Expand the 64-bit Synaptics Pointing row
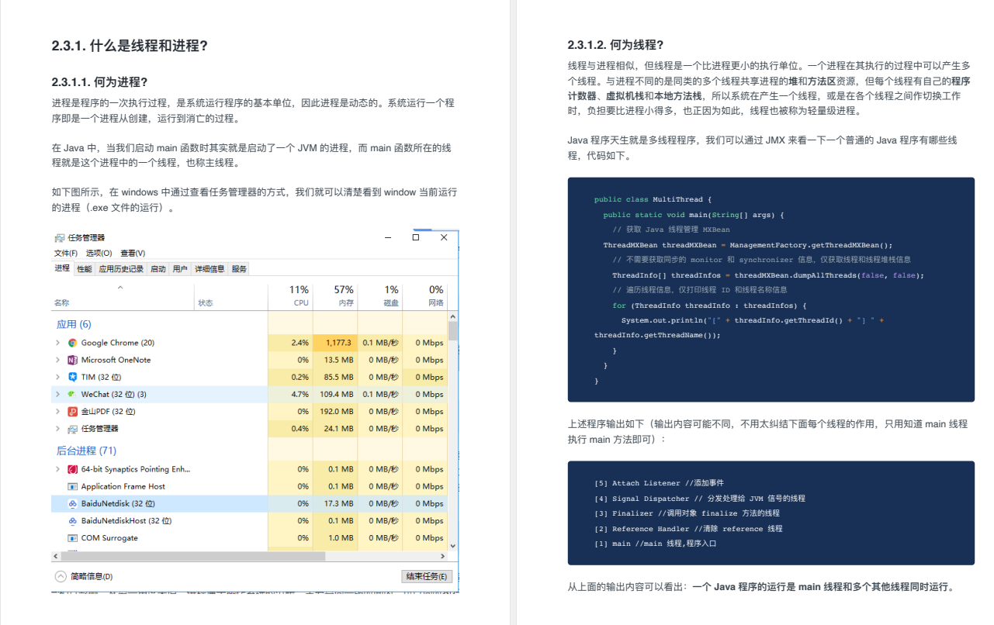 tap(57, 469)
